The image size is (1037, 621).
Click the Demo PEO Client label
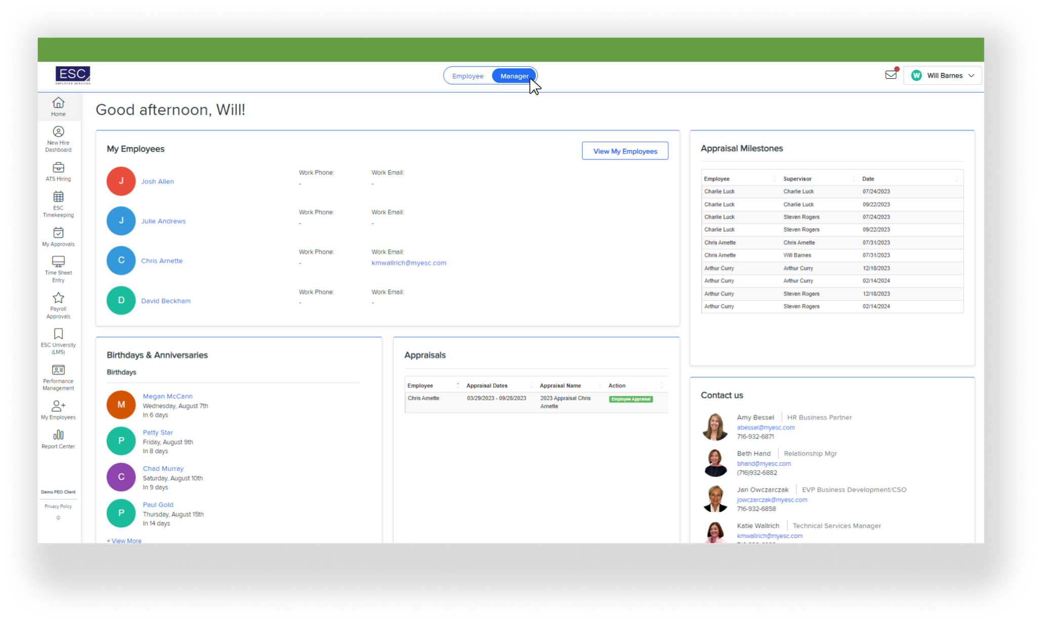click(58, 492)
